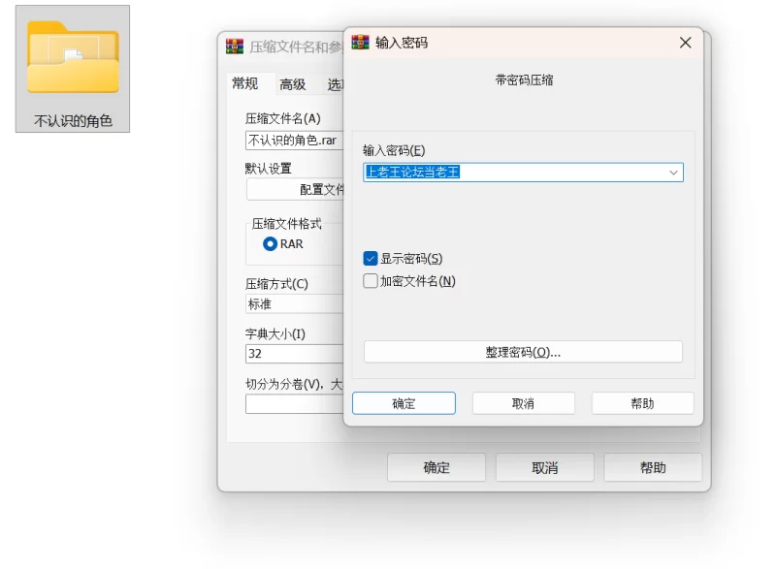Screen dimensions: 776x569
Task: Click 取消 in the 输入密码 dialog
Action: 523,403
